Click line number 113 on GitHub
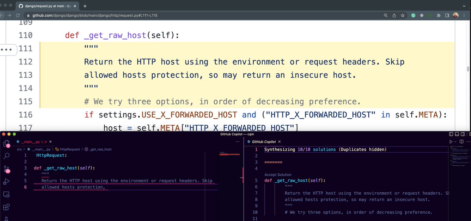471x221 pixels. pos(25,75)
